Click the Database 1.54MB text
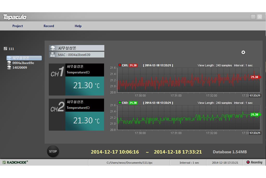This screenshot has height=178, width=266. point(230,152)
